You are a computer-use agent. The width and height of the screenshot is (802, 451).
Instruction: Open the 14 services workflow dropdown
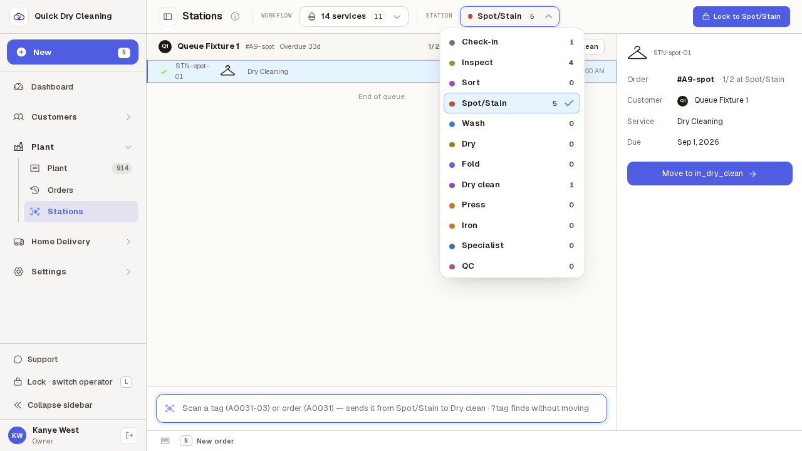click(x=354, y=16)
